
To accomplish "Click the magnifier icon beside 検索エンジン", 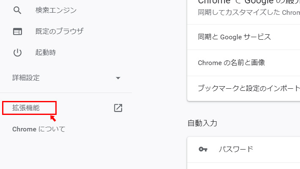I will (x=17, y=10).
